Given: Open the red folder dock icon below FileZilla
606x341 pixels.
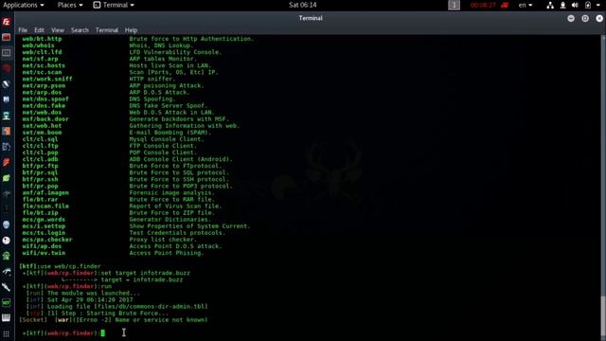Looking at the screenshot, I should tap(7, 37).
